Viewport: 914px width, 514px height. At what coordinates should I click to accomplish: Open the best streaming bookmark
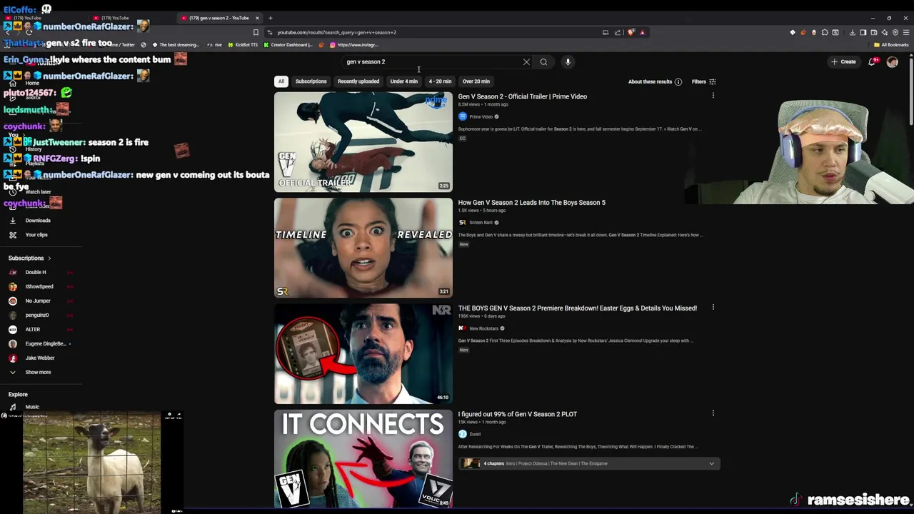(x=176, y=45)
